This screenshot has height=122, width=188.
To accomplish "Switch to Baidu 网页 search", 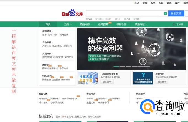I will (x=136, y=3).
